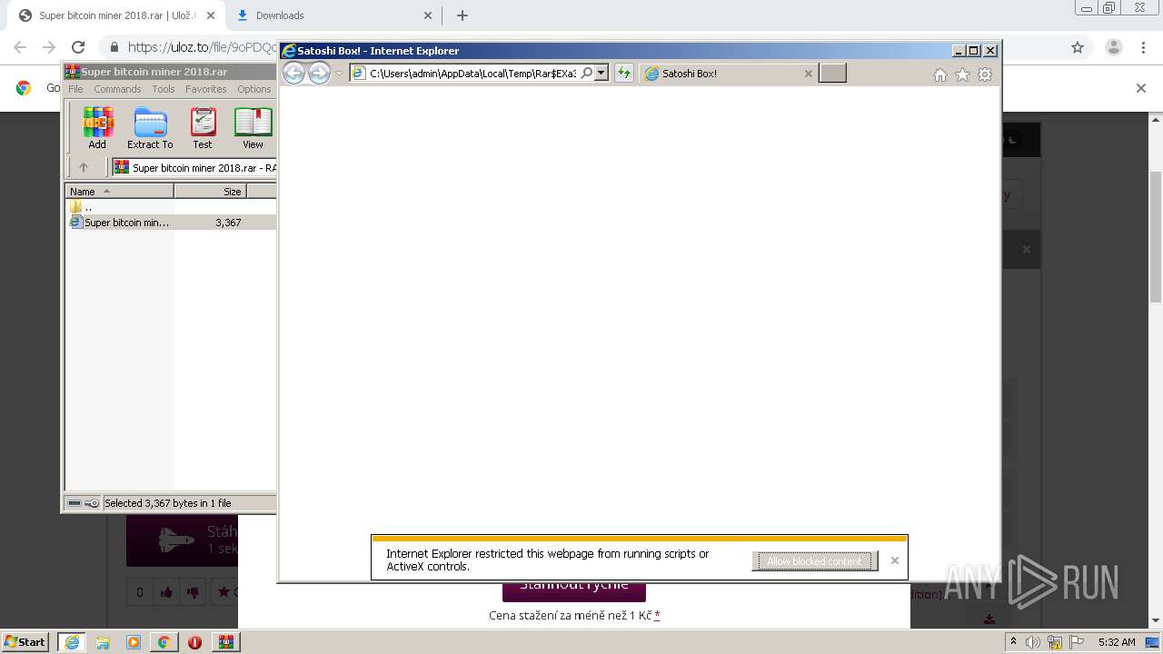Sort WinRAR list by Size column
Image resolution: width=1163 pixels, height=654 pixels.
(210, 191)
